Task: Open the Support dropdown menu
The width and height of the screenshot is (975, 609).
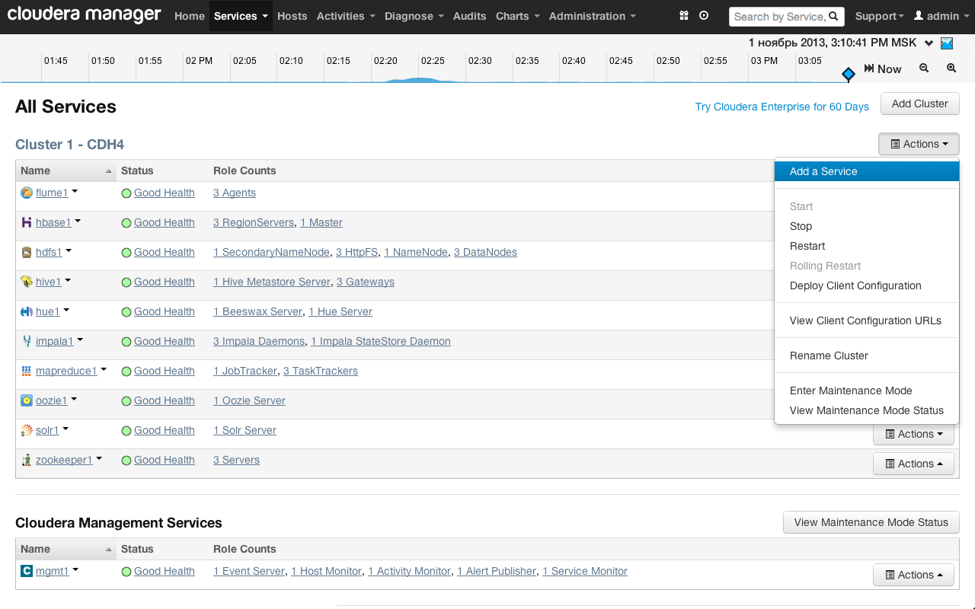Action: 880,16
